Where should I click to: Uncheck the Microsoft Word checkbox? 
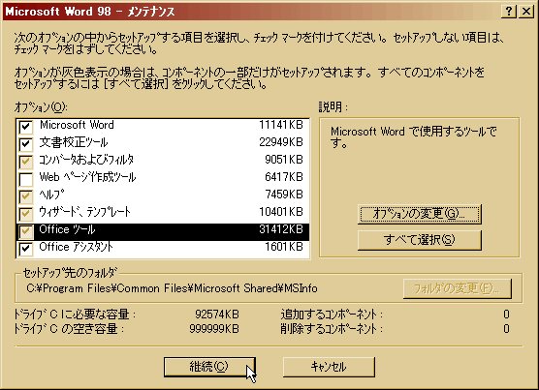click(x=26, y=127)
